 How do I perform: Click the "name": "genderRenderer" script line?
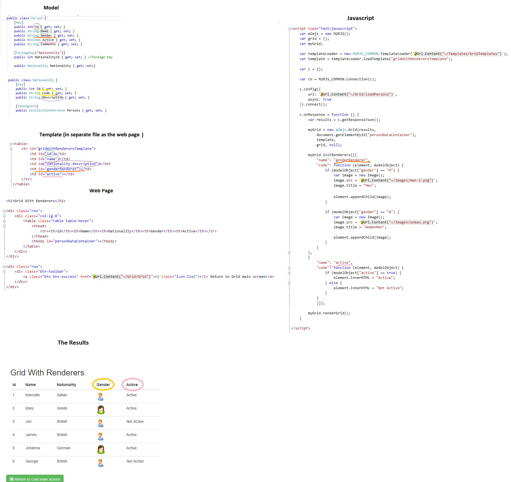343,160
